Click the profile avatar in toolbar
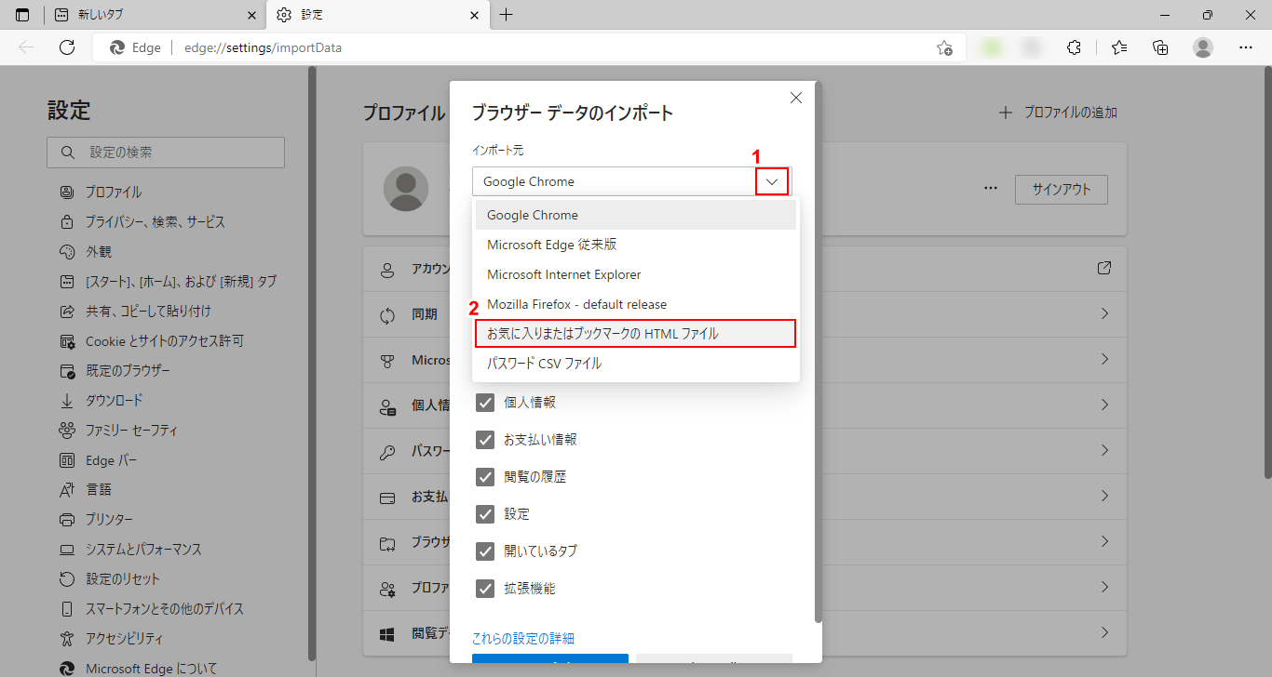Image resolution: width=1272 pixels, height=677 pixels. point(1203,47)
